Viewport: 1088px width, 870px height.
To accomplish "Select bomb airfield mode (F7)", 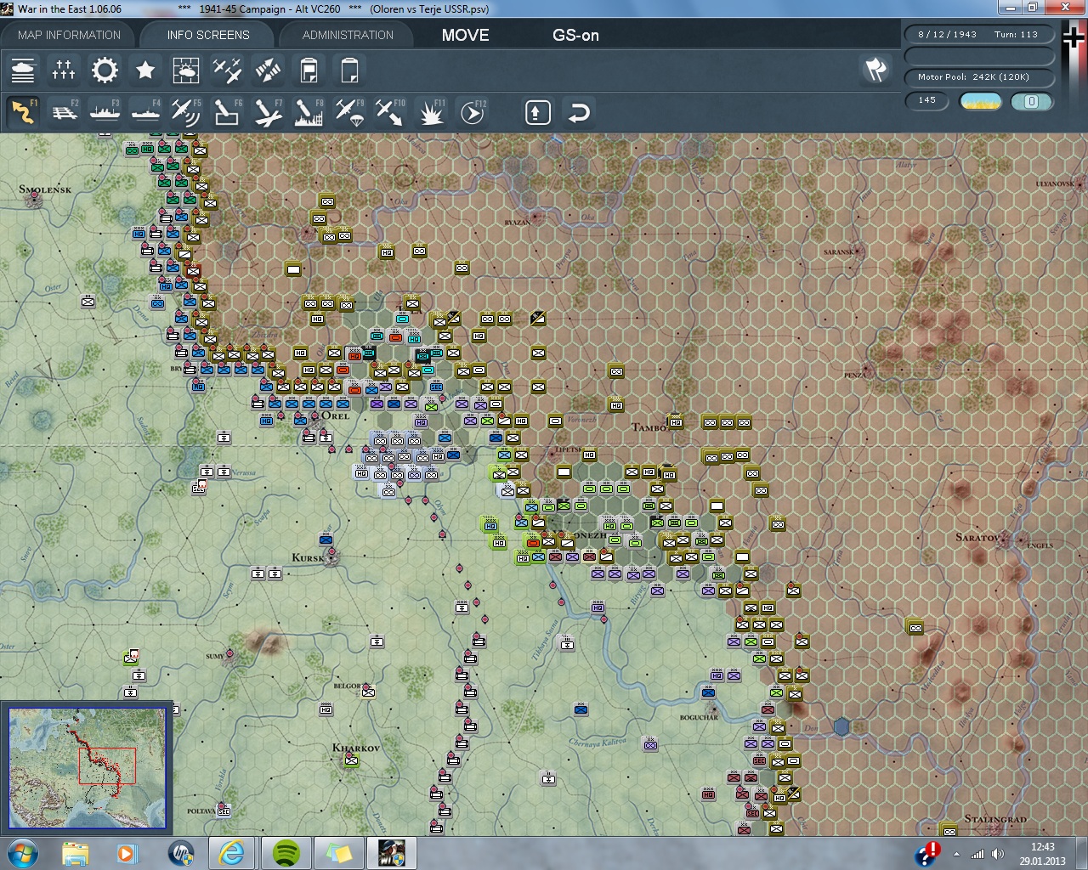I will tap(268, 112).
